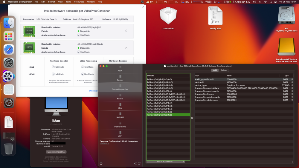Change the STRING type of device_type
Screen dimensions: 299x168
292,85
